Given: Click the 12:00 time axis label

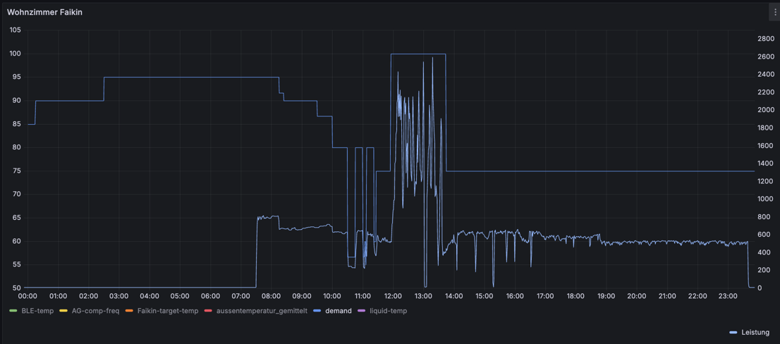Looking at the screenshot, I should (x=393, y=296).
